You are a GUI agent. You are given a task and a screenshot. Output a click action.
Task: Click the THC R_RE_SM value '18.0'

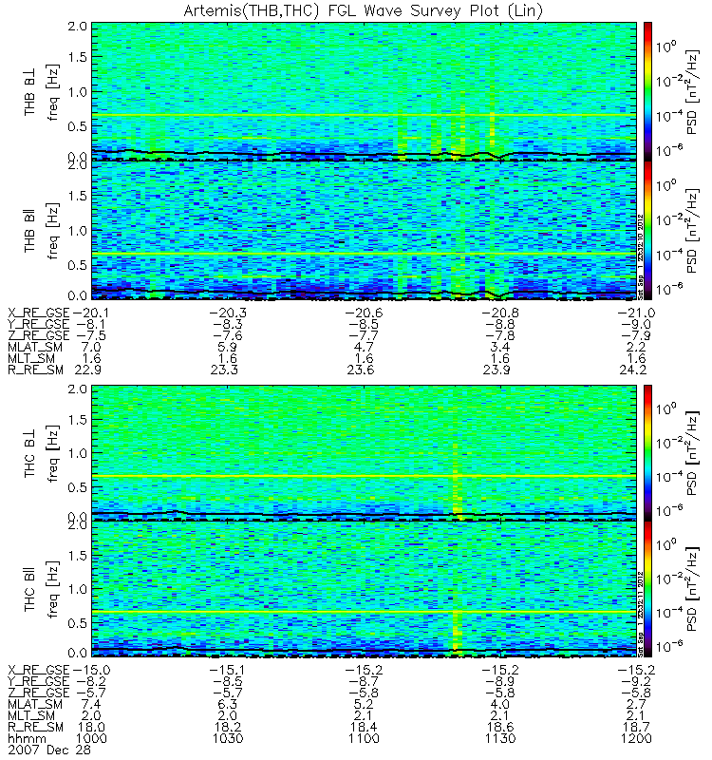pos(91,727)
